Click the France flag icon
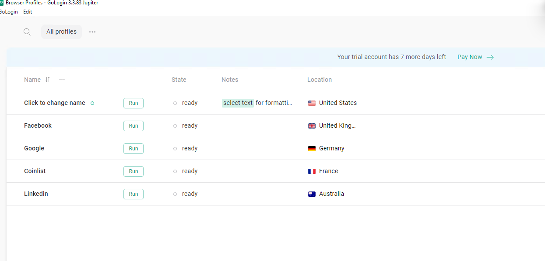Image resolution: width=545 pixels, height=261 pixels. [x=312, y=171]
